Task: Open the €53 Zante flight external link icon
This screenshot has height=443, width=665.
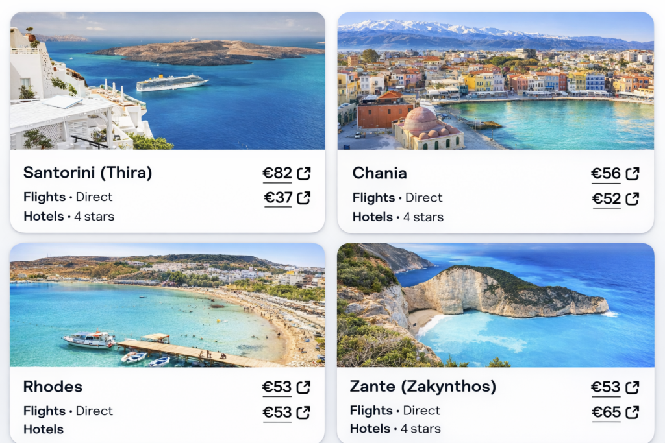Action: coord(631,387)
